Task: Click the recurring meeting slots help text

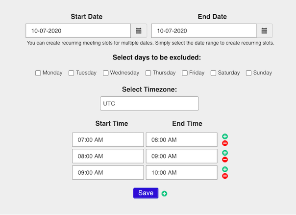Action: coord(150,43)
